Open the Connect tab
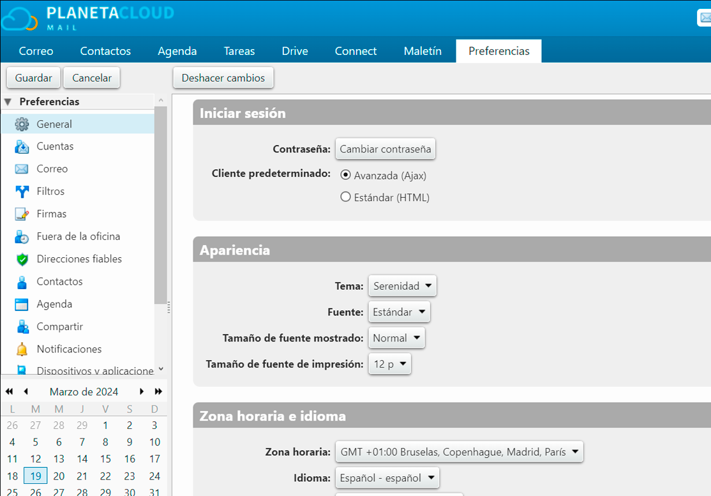The image size is (711, 496). point(355,51)
